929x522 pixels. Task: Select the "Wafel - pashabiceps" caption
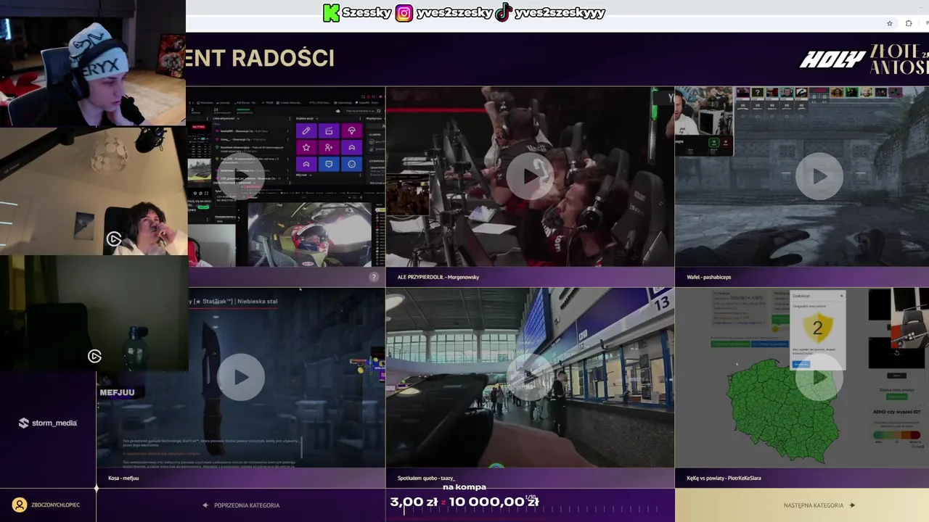[x=708, y=277]
